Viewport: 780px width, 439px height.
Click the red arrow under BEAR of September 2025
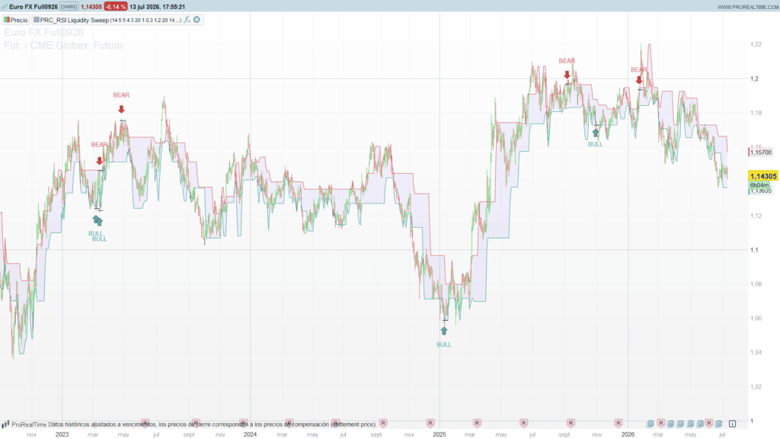567,75
